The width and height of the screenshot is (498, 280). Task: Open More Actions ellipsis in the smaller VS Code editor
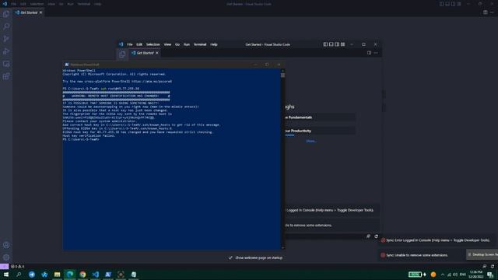tap(376, 53)
